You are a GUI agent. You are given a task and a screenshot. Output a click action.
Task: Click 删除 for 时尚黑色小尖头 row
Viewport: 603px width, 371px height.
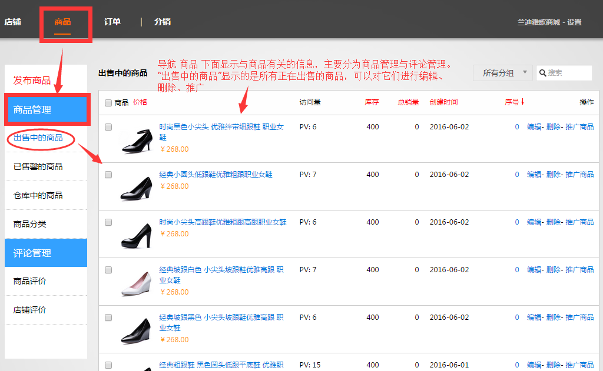[553, 127]
